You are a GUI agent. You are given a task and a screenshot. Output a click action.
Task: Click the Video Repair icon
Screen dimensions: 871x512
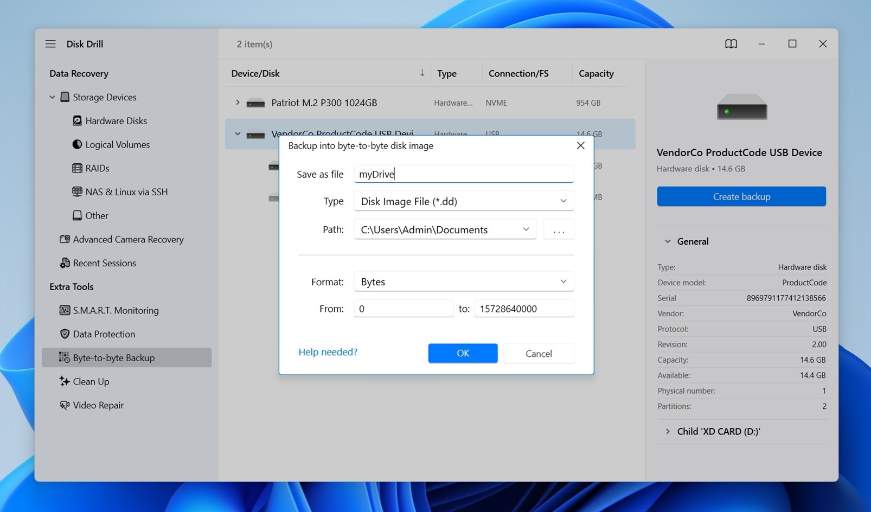(65, 405)
